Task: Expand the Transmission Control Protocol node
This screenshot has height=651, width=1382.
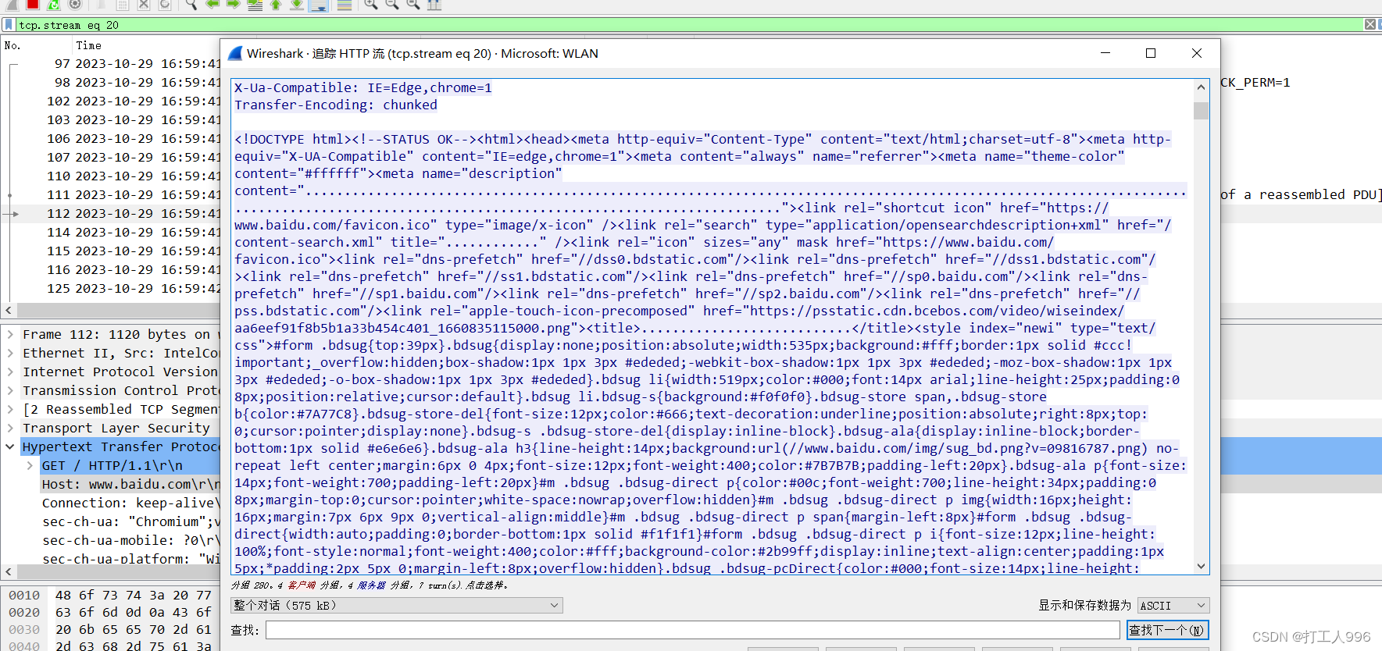Action: pyautogui.click(x=10, y=390)
